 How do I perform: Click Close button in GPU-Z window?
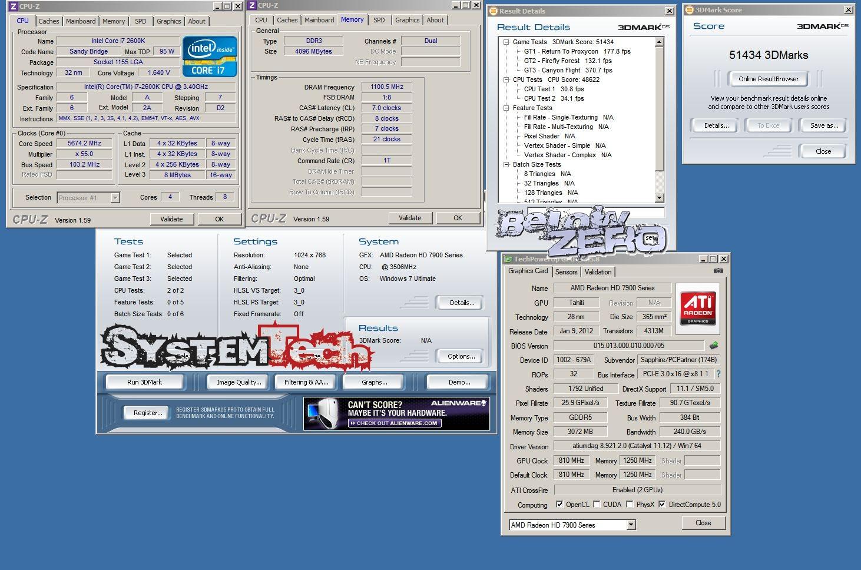703,523
